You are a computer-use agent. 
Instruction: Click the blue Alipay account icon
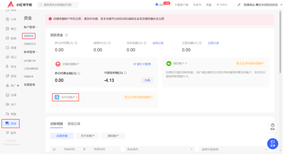pos(57,97)
